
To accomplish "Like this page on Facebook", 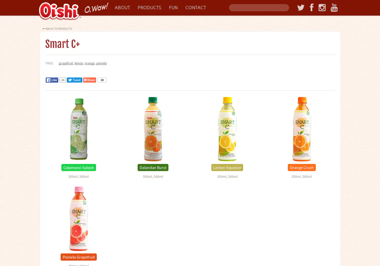I will [52, 80].
